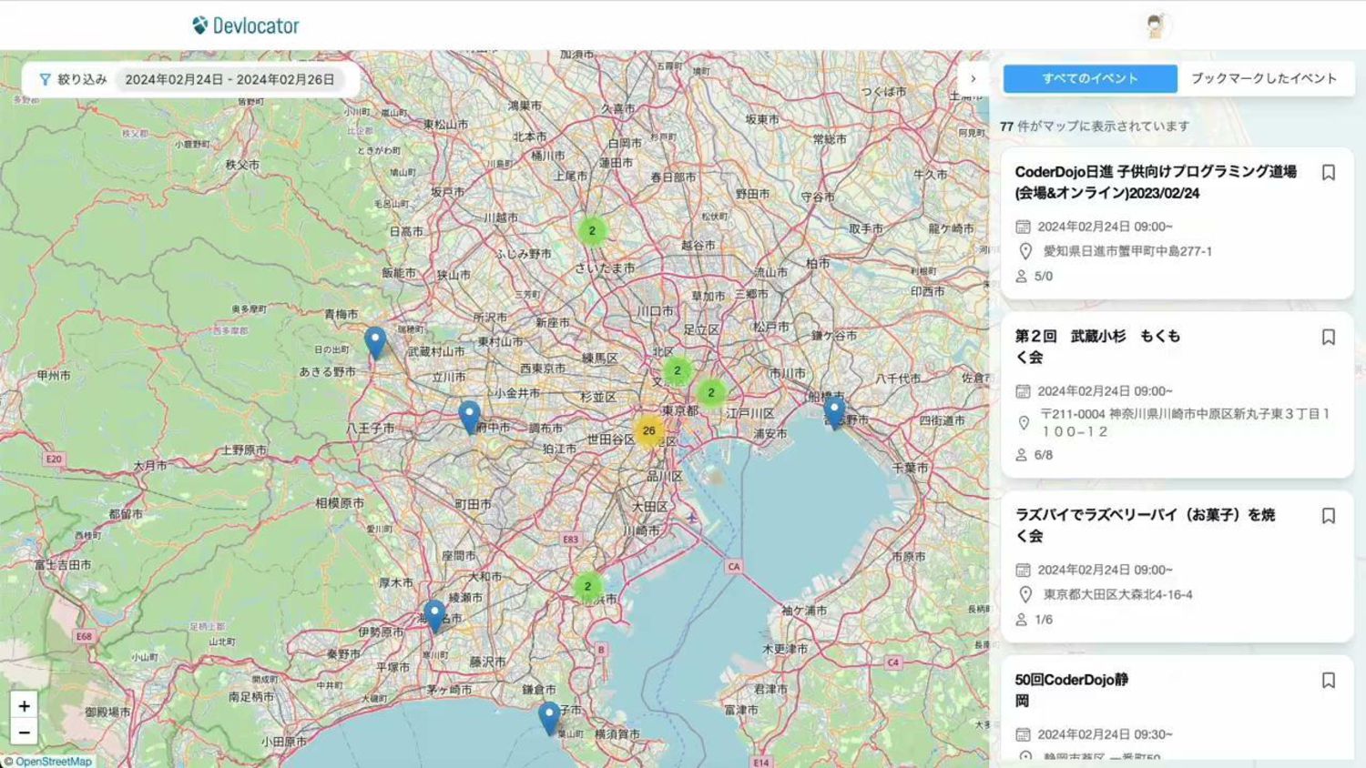Switch to すべてのイベント tab
Viewport: 1366px width, 768px height.
pyautogui.click(x=1090, y=79)
